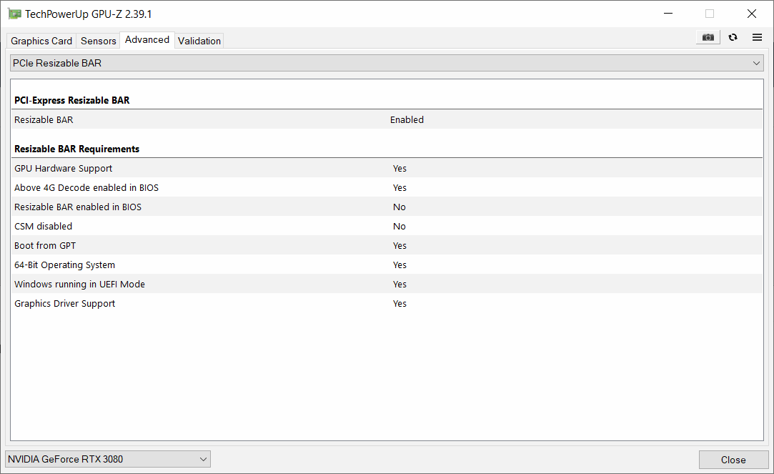Minimize the GPU-Z window
The height and width of the screenshot is (474, 774).
click(x=668, y=14)
